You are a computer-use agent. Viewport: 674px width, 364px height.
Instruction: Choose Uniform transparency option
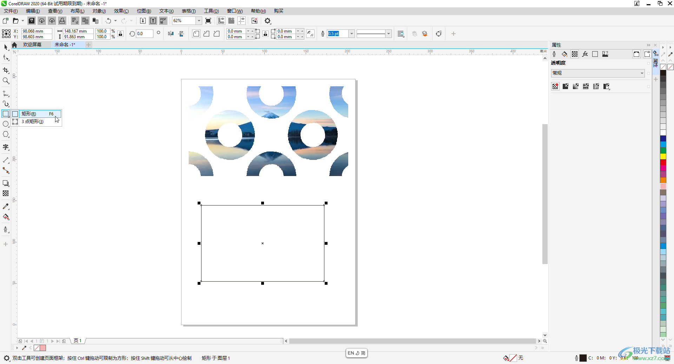(x=566, y=86)
